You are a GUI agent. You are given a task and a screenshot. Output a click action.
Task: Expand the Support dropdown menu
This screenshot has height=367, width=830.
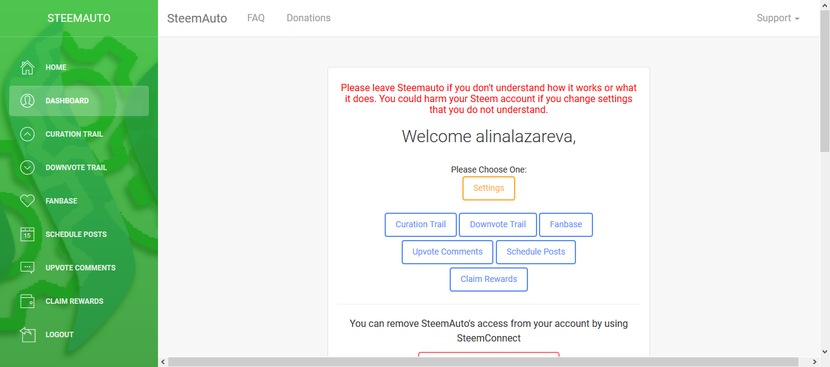pos(778,18)
